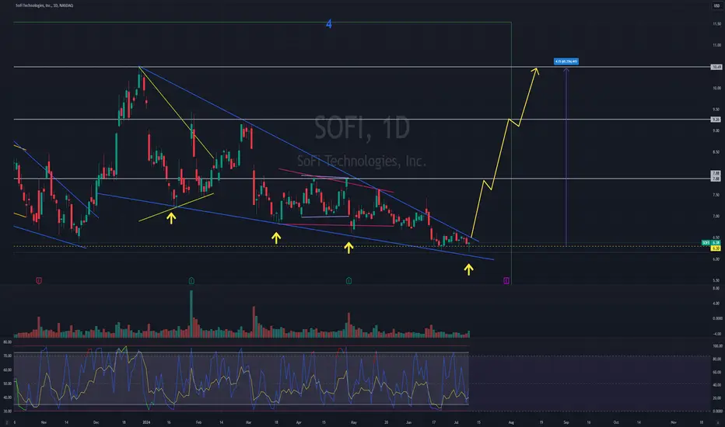Click the 5.50 price axis value
This screenshot has width=725, height=427.
click(x=716, y=280)
